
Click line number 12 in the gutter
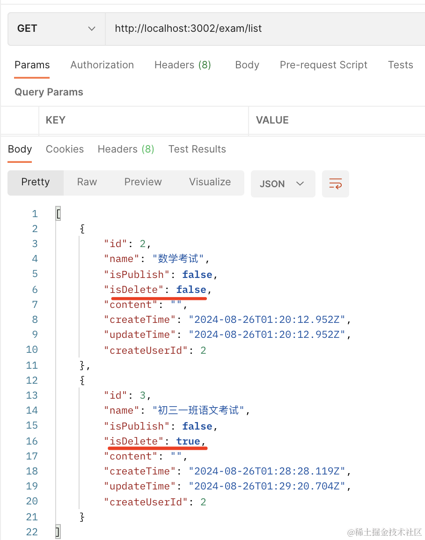coord(32,380)
